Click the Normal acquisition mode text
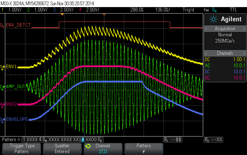 pos(225,35)
